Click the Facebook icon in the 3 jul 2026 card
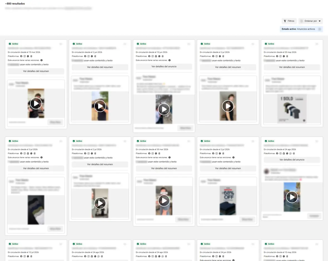Image resolution: width=328 pixels, height=261 pixels. [x=21, y=153]
